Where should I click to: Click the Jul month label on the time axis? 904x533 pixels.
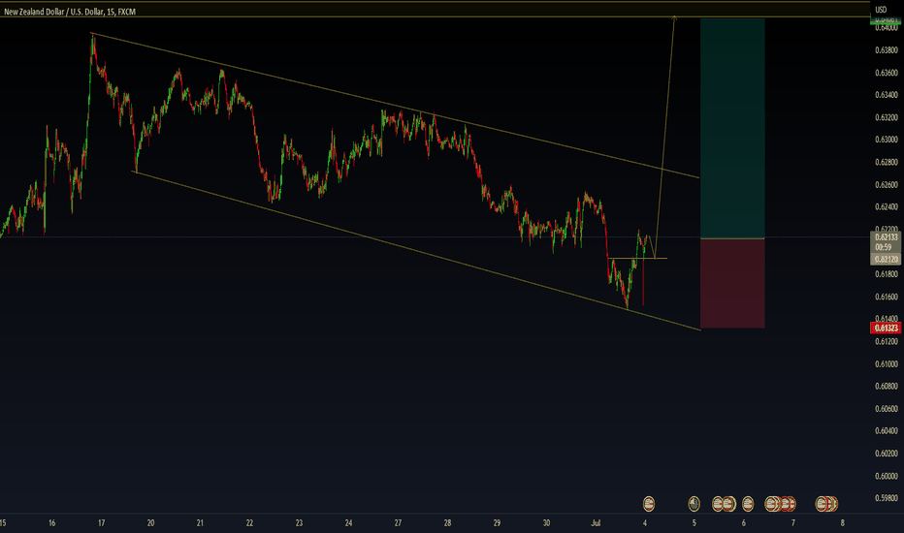click(x=597, y=523)
